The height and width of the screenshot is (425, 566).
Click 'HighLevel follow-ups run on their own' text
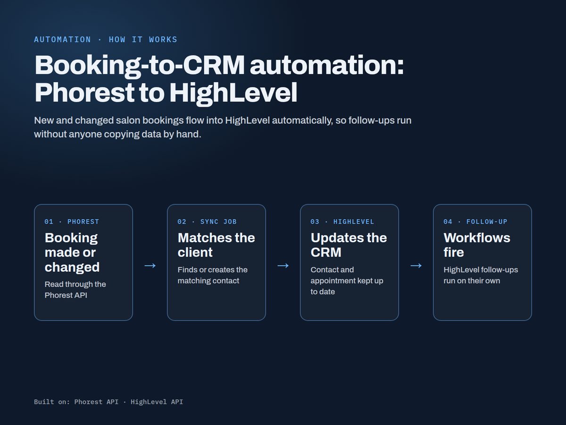pos(481,275)
